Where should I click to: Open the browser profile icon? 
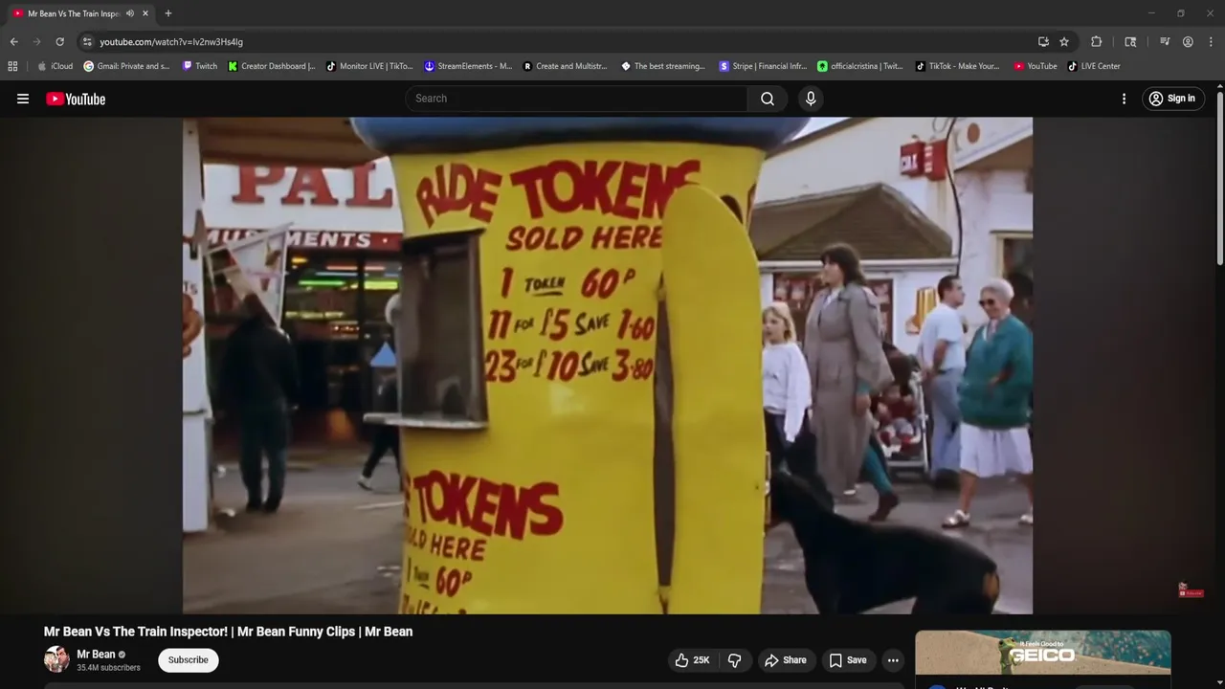[1188, 42]
